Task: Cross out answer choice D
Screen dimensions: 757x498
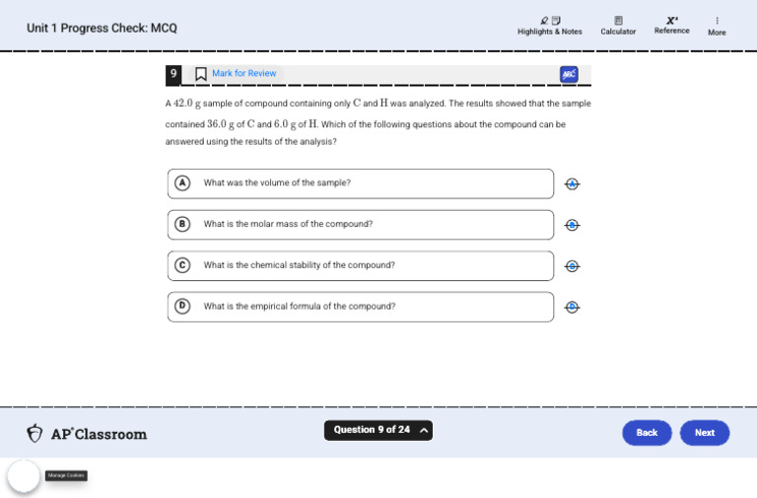Action: [x=572, y=308]
